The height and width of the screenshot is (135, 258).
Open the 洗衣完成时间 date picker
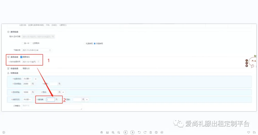(31, 62)
